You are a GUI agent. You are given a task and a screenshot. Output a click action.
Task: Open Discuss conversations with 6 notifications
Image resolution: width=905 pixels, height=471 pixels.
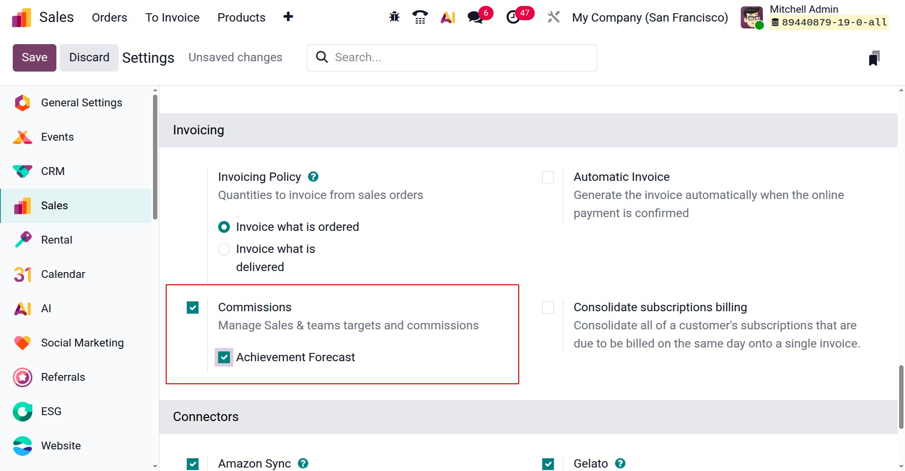[x=475, y=17]
